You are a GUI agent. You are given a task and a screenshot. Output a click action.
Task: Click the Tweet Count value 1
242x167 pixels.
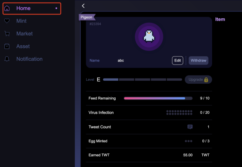[208, 127]
